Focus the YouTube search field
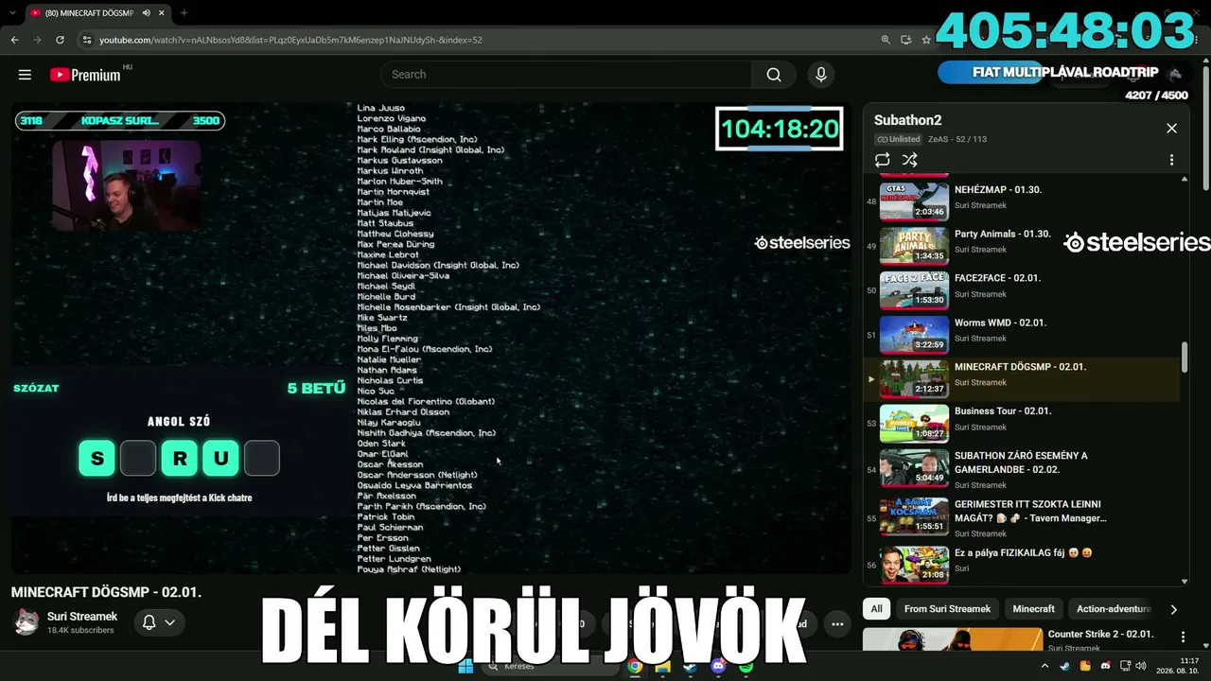This screenshot has width=1211, height=681. pyautogui.click(x=567, y=75)
